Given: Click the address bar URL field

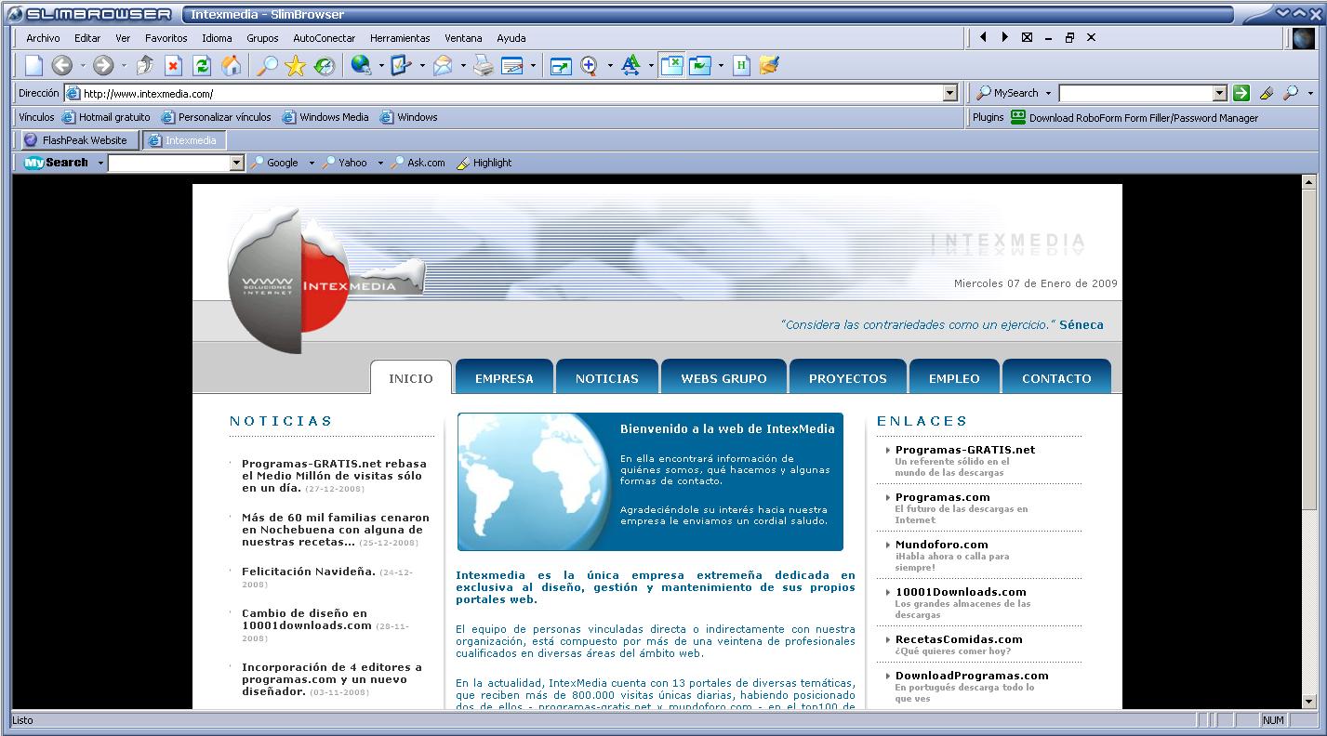Looking at the screenshot, I should [x=511, y=93].
